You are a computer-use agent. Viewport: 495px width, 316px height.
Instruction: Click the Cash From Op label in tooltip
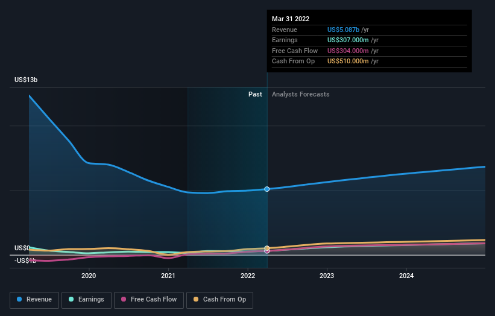[x=293, y=62]
